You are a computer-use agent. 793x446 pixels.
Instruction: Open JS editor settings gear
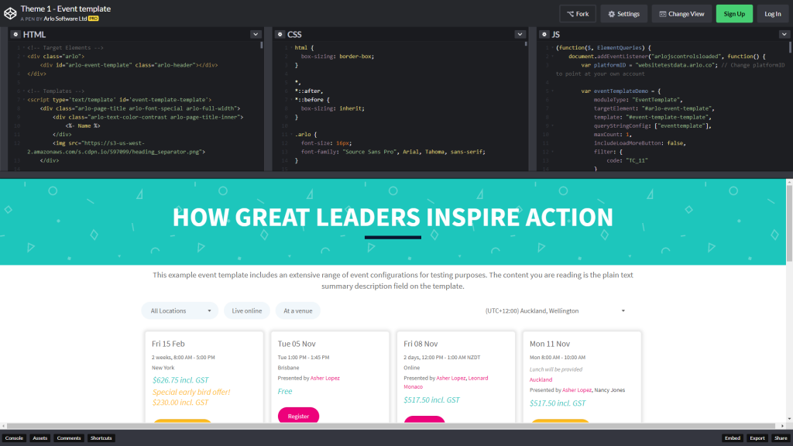544,35
